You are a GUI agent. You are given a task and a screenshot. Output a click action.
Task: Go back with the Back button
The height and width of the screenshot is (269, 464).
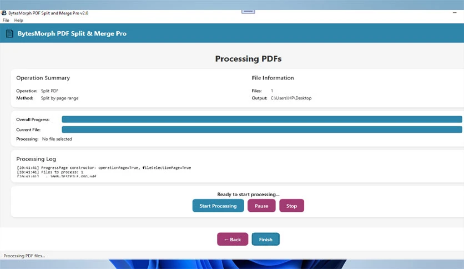[233, 239]
